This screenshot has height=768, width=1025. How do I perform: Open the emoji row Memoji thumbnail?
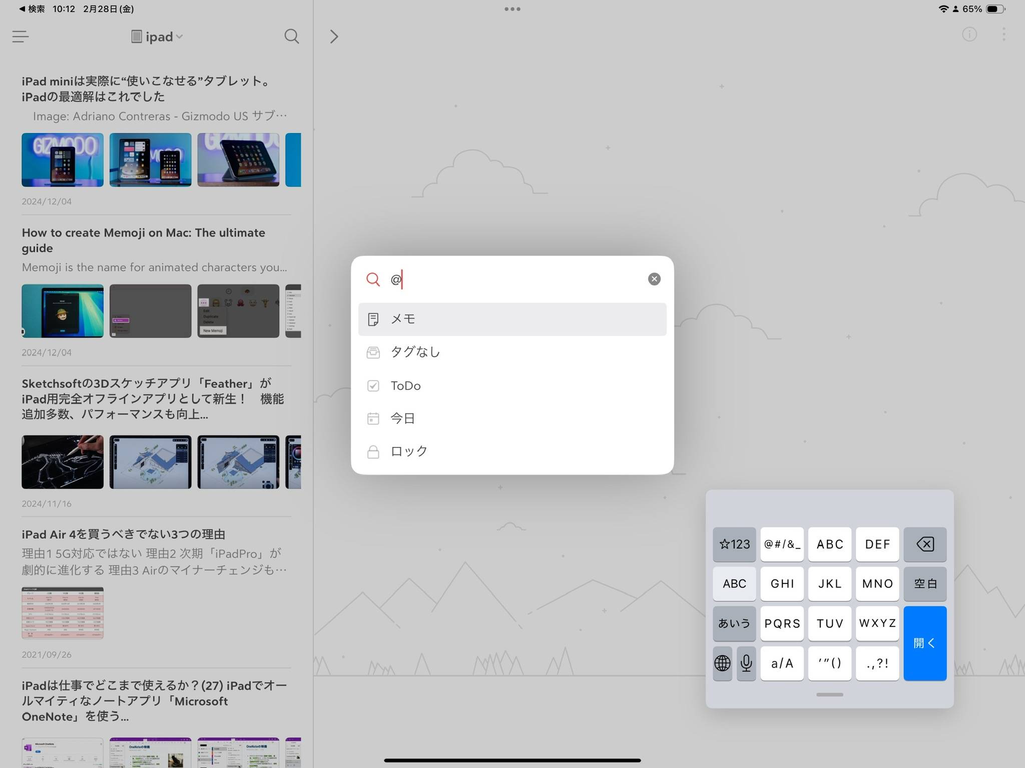click(238, 311)
